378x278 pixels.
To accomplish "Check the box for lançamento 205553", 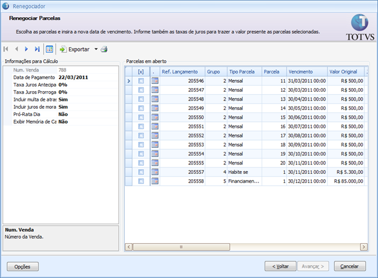I will 141,144.
